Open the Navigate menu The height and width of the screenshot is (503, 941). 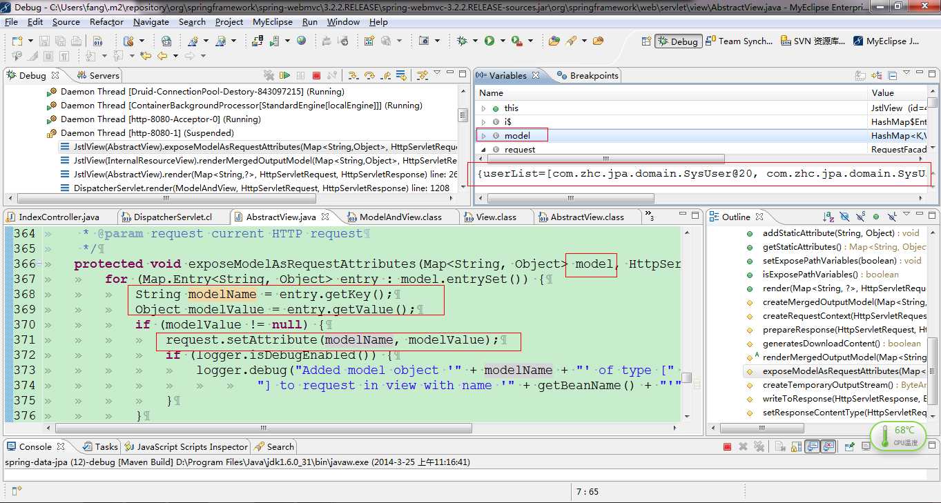click(x=151, y=21)
